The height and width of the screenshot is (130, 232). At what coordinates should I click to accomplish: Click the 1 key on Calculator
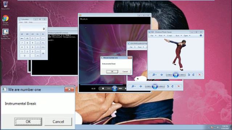point(22,51)
